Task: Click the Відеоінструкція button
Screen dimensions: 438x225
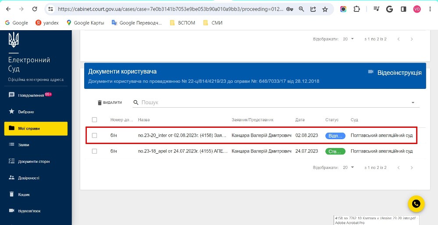Action: point(395,73)
